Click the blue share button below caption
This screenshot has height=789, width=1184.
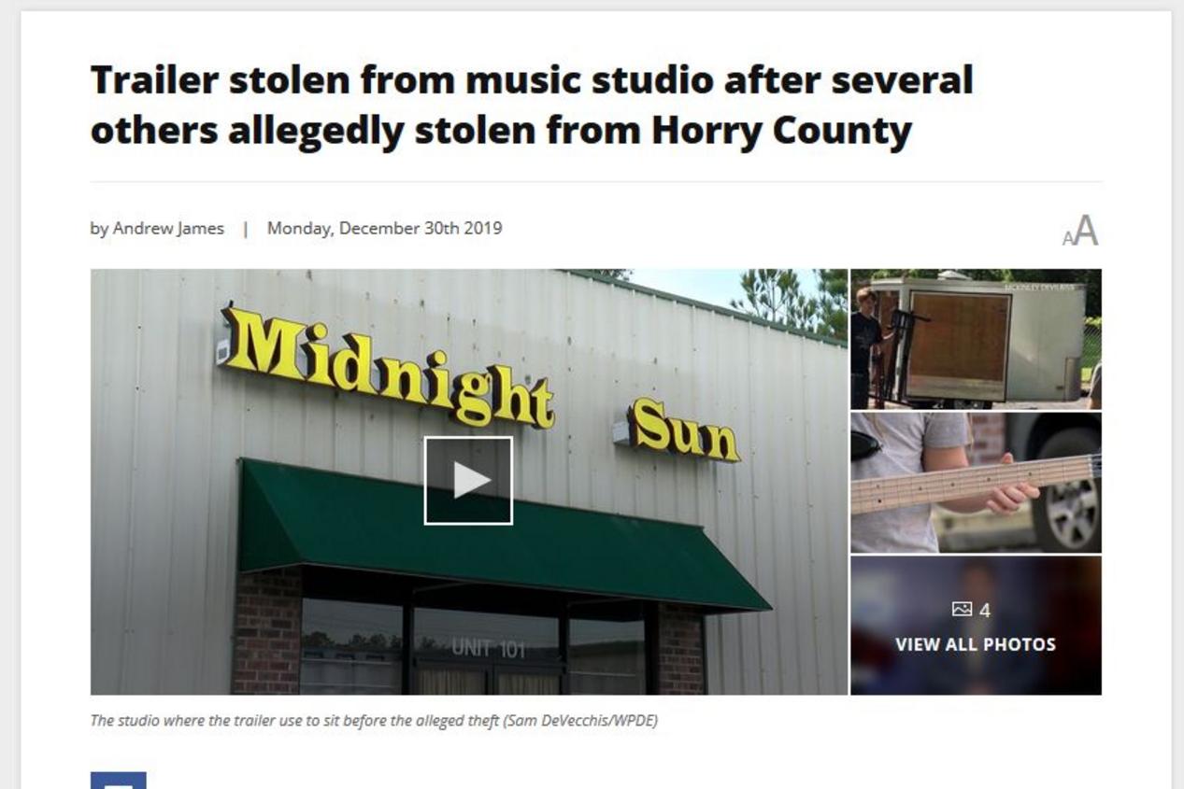coord(119,781)
